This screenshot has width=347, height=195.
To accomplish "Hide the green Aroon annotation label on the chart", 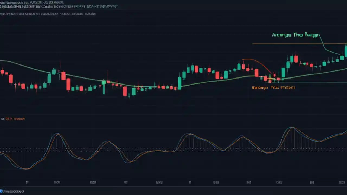I will click(x=295, y=35).
